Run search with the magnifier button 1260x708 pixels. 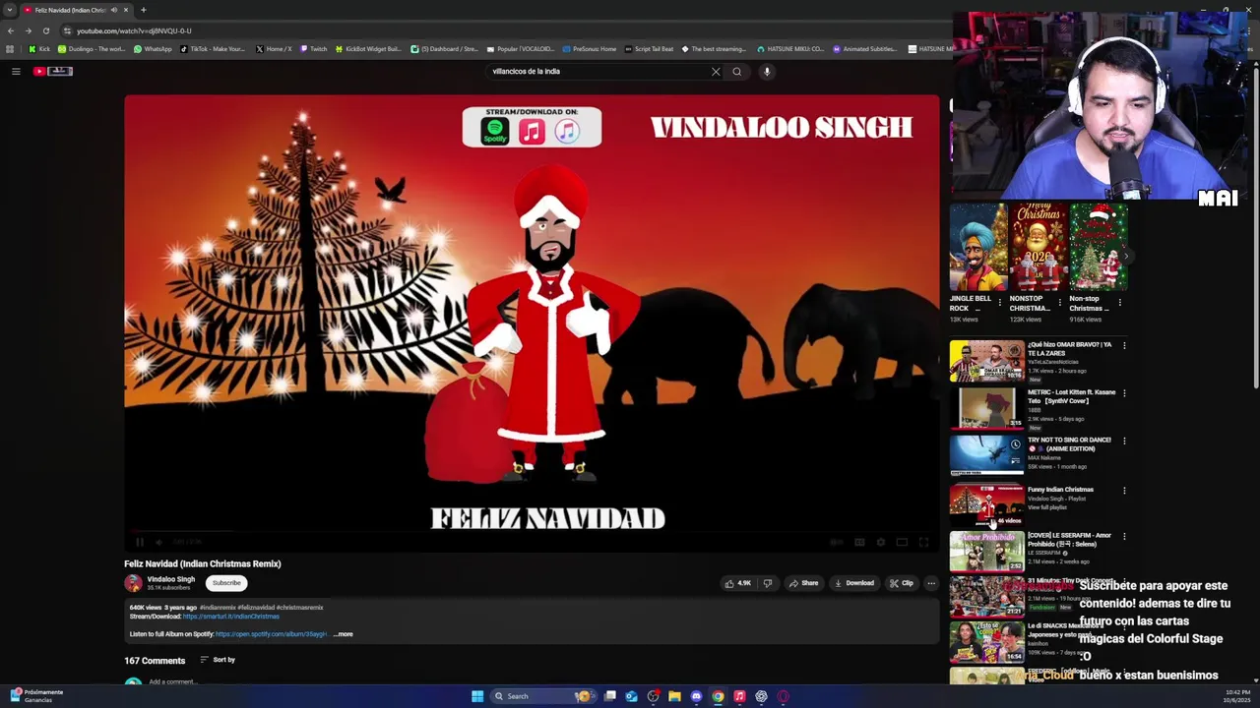(x=736, y=71)
